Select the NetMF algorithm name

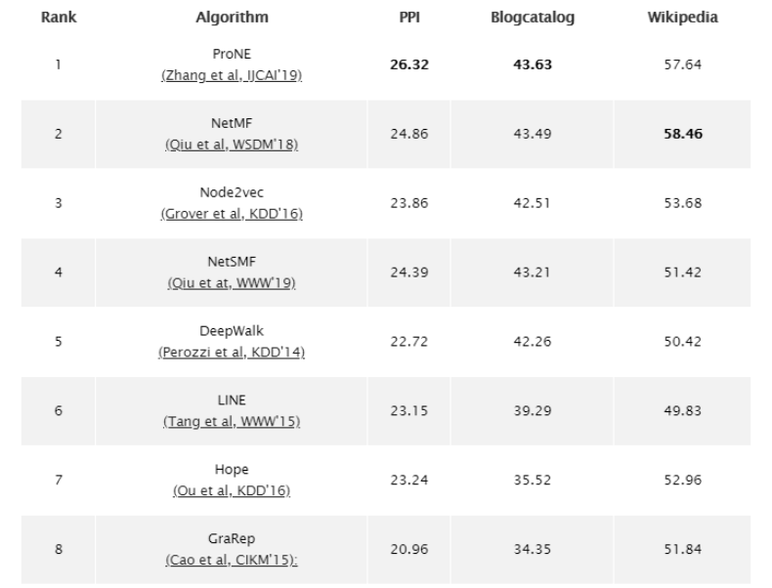[x=232, y=124]
